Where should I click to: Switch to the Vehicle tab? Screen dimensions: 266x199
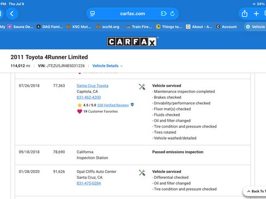pyautogui.click(x=256, y=27)
